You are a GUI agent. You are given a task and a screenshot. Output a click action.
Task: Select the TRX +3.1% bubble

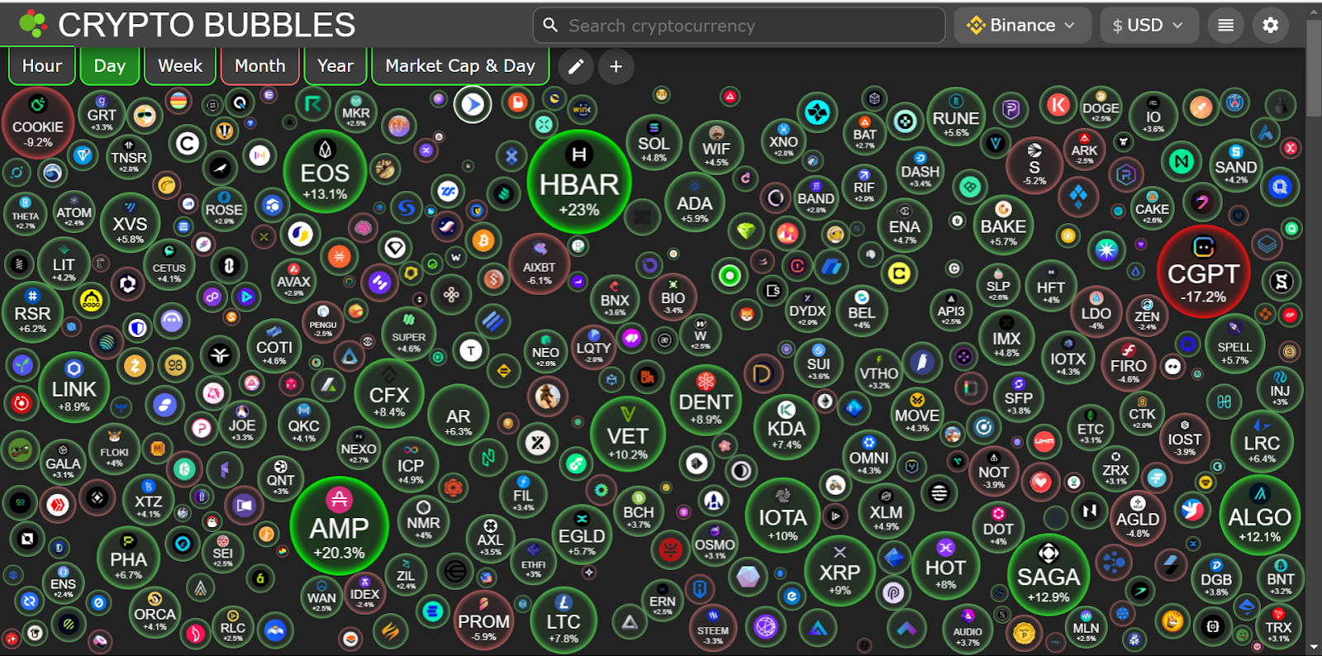click(1278, 627)
